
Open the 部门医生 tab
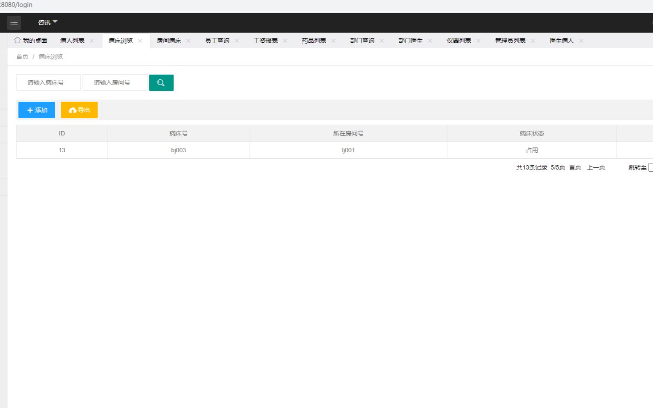tap(410, 41)
